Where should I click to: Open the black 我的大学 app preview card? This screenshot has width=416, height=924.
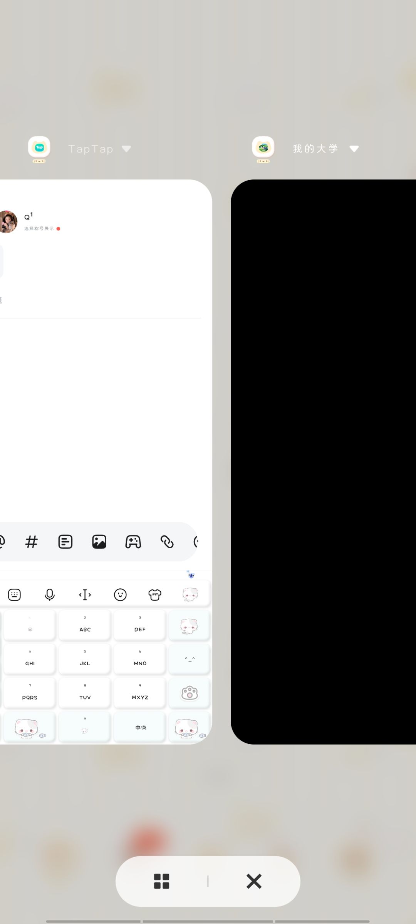click(323, 462)
